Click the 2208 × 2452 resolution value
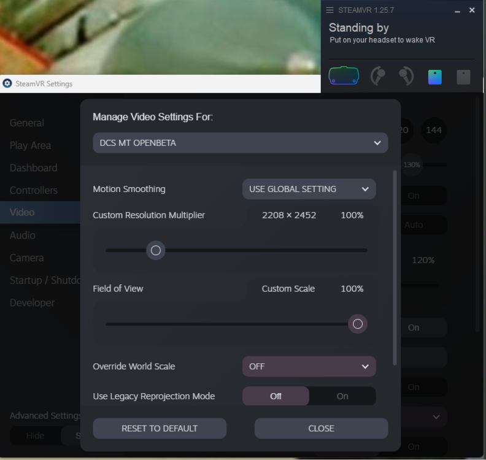Viewport: 486px width, 460px height. pyautogui.click(x=289, y=215)
